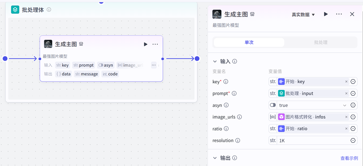Open the 查看示例 link

pos(349,158)
